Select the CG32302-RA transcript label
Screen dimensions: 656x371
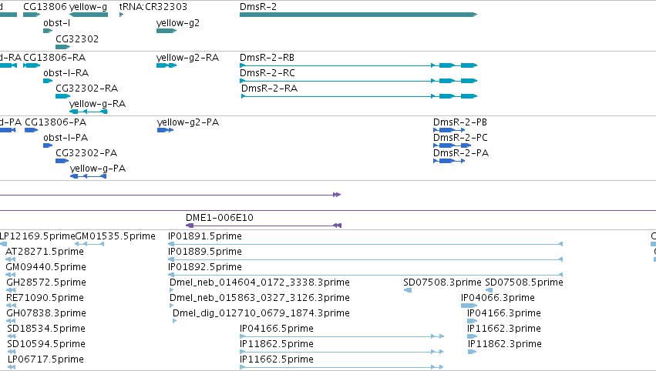click(x=87, y=89)
